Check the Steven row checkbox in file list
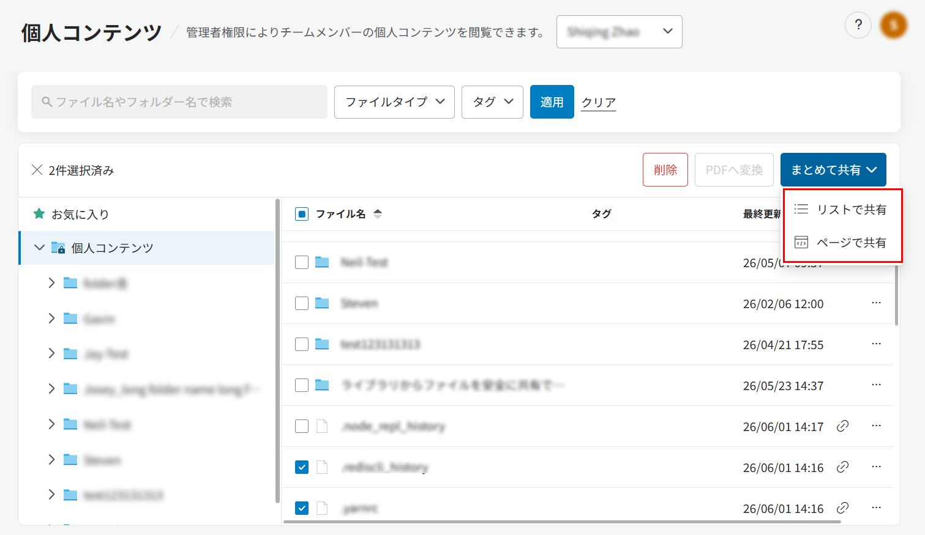The image size is (925, 535). pos(302,303)
